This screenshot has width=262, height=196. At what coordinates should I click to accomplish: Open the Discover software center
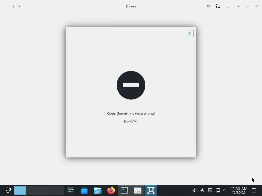coord(84,190)
